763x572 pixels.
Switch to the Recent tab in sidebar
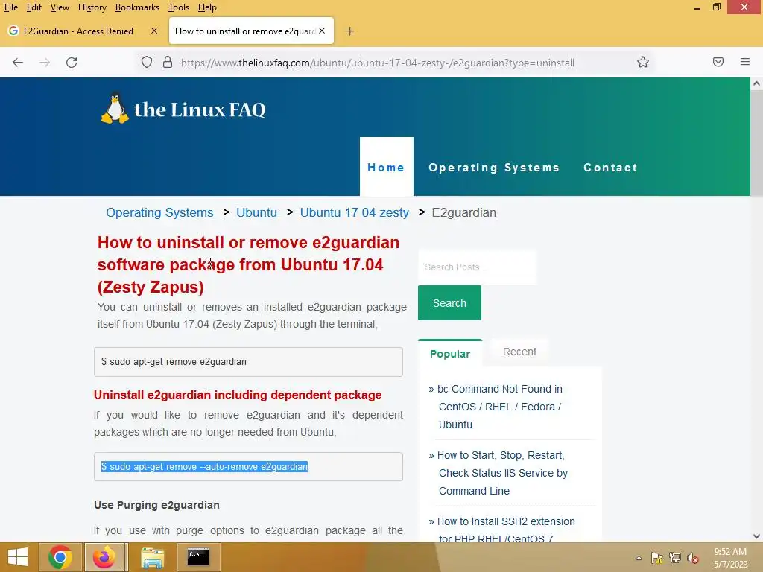click(x=519, y=352)
